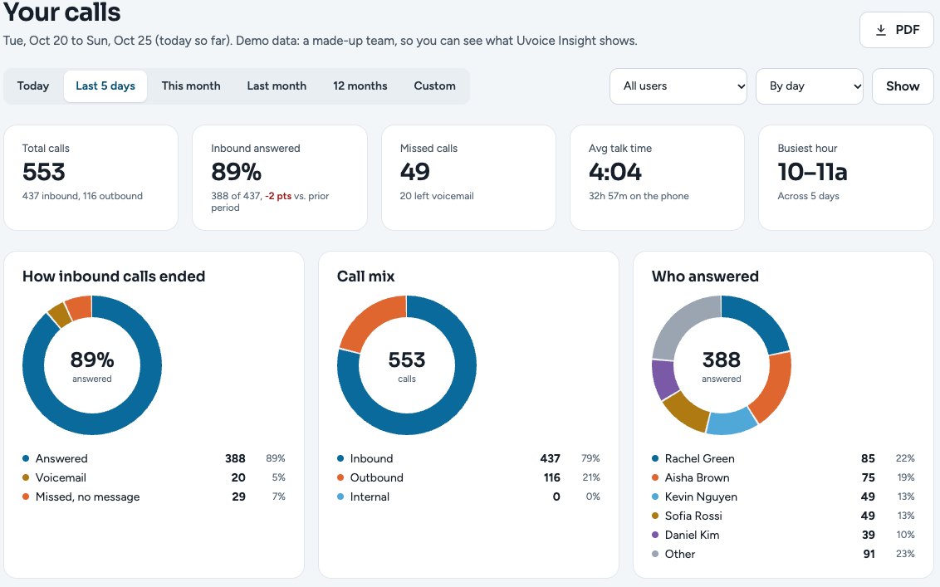Click the Avg talk time 4:04 card
This screenshot has height=587, width=940.
tap(657, 178)
